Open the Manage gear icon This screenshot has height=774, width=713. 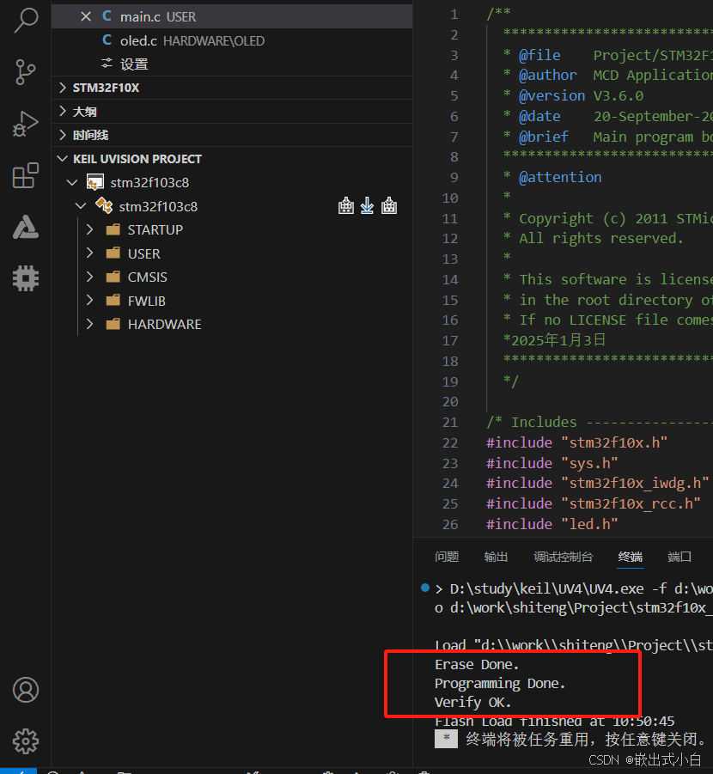pos(26,740)
